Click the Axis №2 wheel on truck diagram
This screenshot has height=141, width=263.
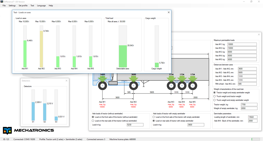(x=134, y=86)
